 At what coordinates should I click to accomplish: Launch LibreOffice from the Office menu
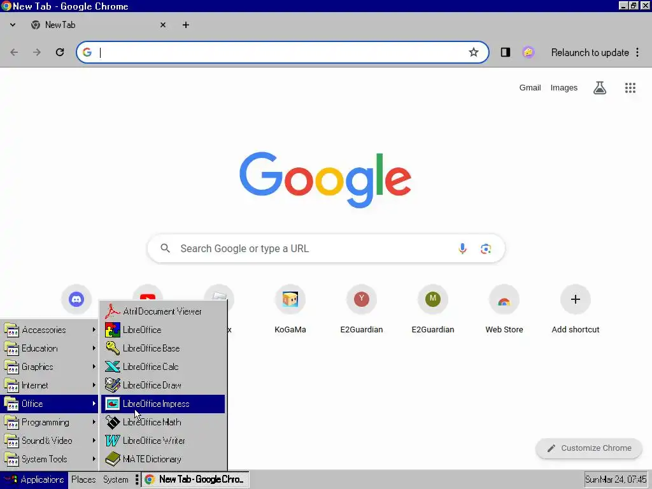click(163, 330)
